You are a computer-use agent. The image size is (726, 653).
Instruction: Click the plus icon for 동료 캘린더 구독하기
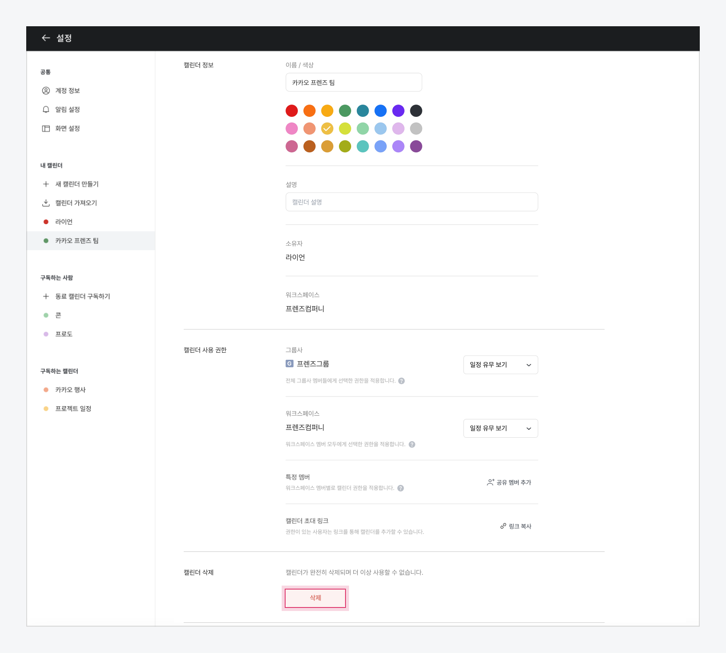pyautogui.click(x=46, y=297)
